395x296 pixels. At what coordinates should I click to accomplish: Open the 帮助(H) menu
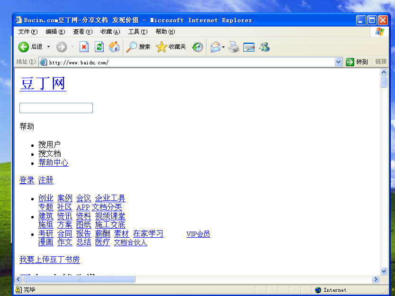coord(165,32)
